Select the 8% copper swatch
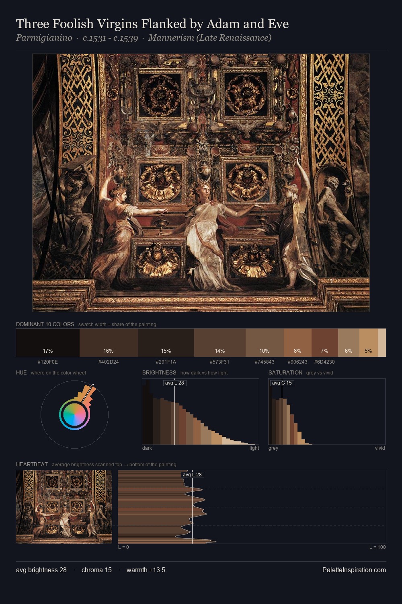402x604 pixels. coord(297,343)
